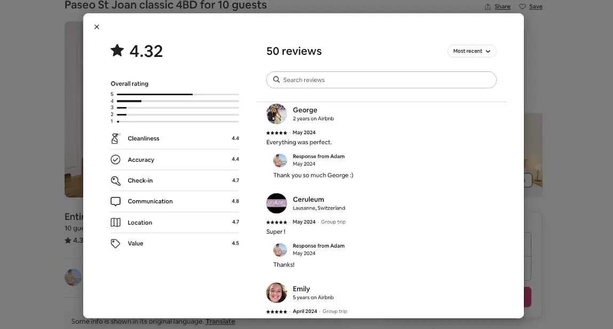Click the Translate link at the bottom
The width and height of the screenshot is (613, 329).
point(220,321)
